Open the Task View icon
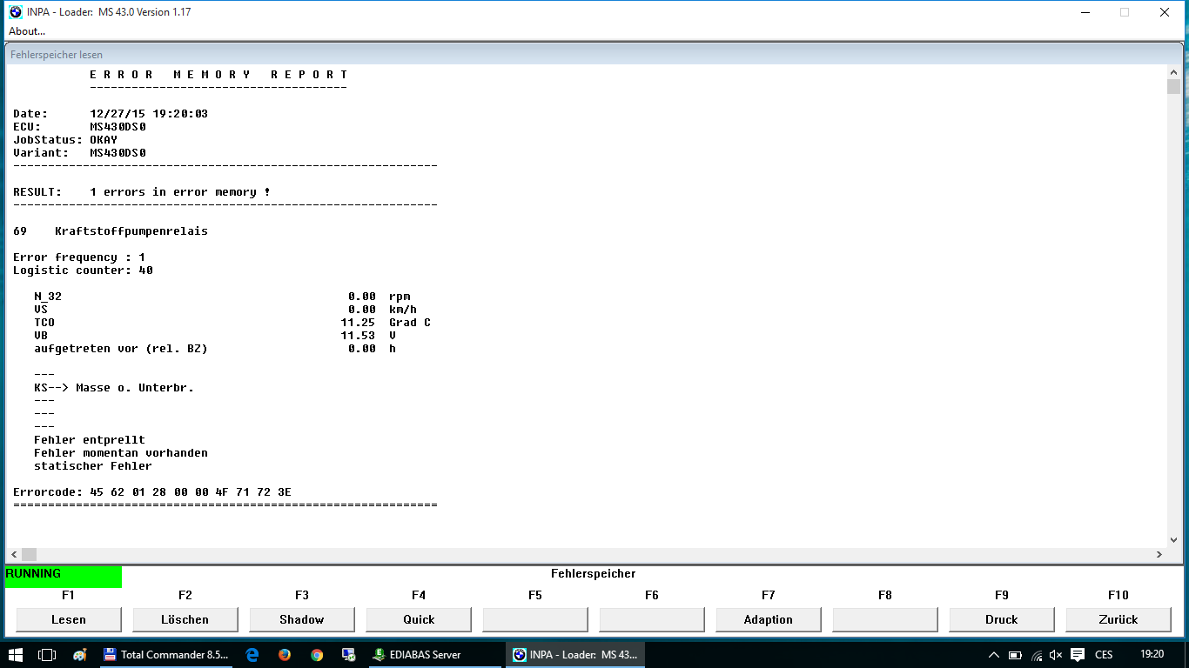 [48, 655]
